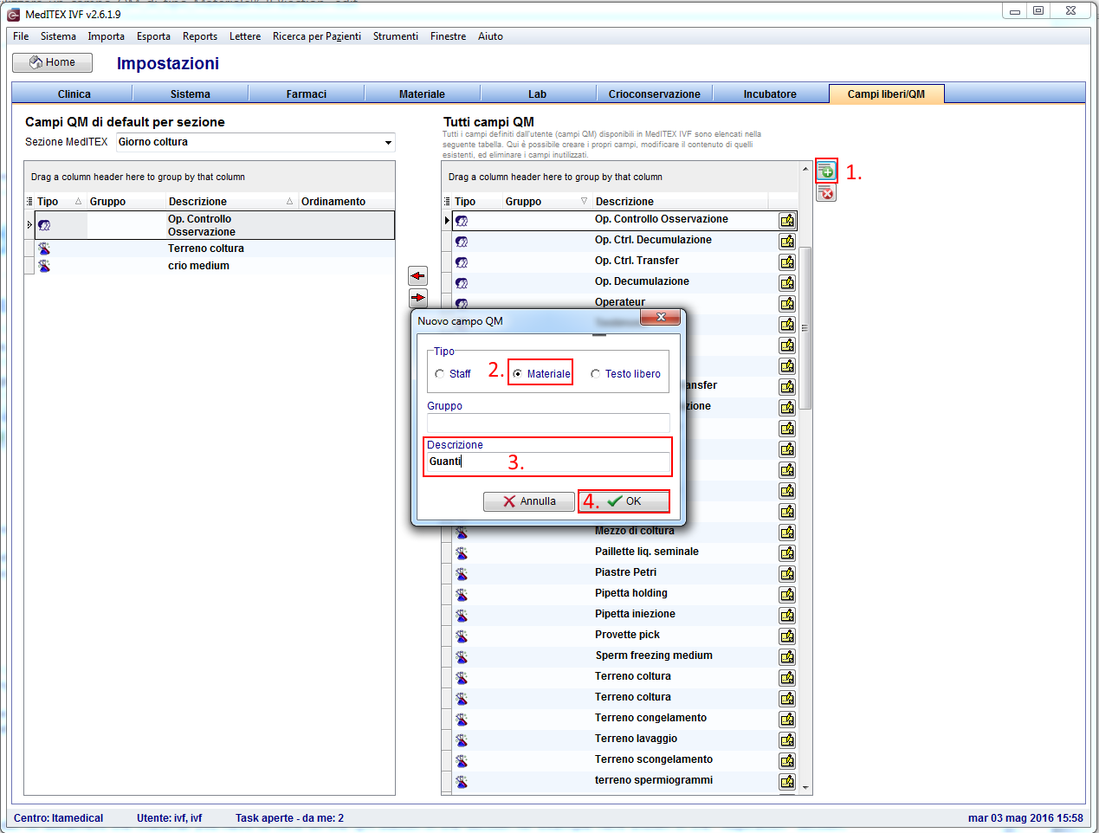The image size is (1099, 833).
Task: Open the Ricerca per Pazienti menu
Action: click(317, 36)
